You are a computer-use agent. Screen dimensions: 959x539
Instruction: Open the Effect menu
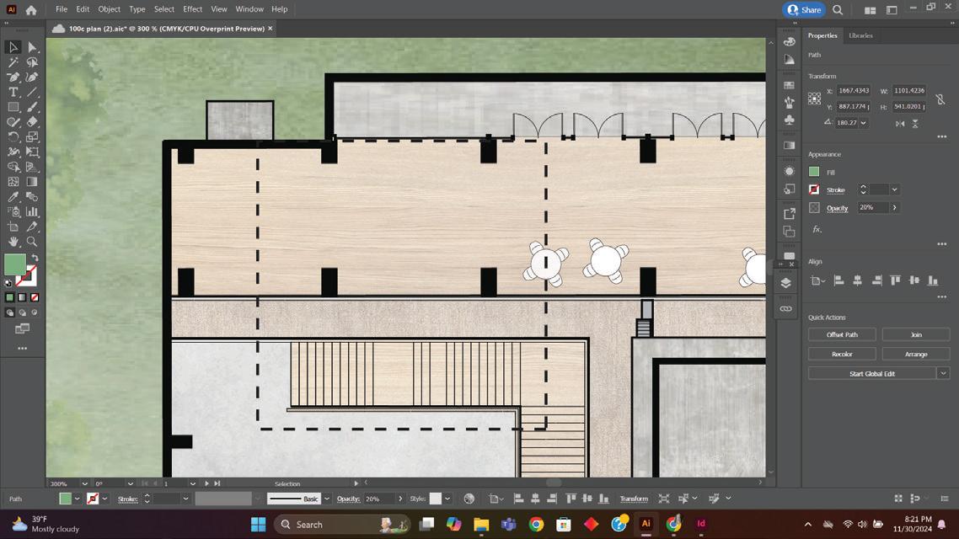(x=192, y=9)
